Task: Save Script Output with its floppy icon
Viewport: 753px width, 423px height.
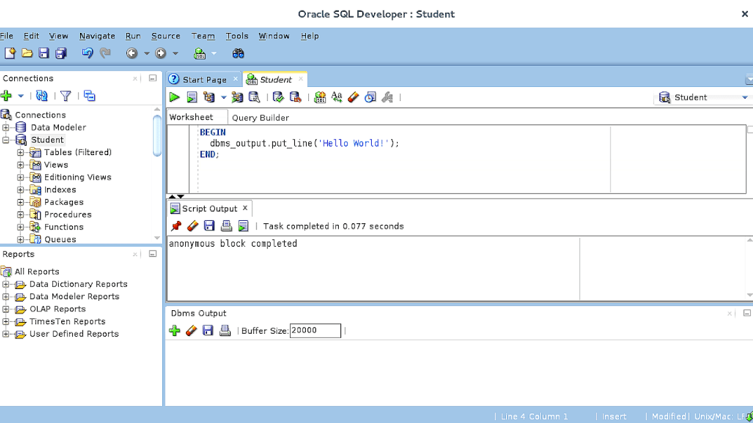Action: [x=209, y=226]
